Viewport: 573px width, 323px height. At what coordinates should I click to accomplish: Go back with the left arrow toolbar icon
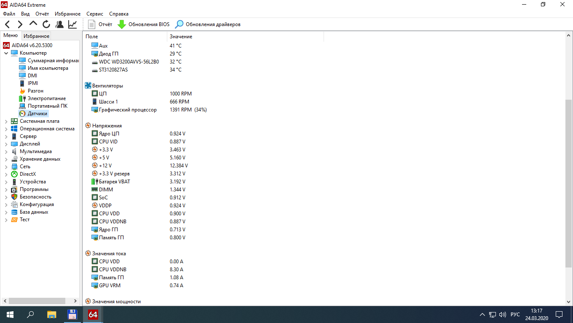pos(7,24)
